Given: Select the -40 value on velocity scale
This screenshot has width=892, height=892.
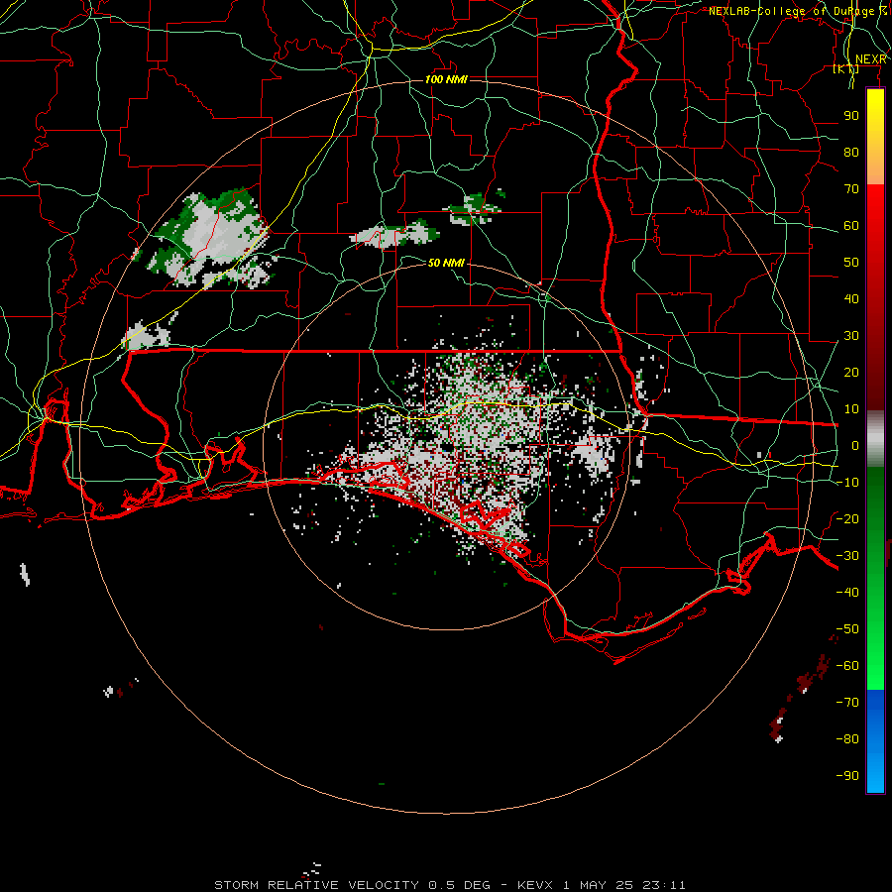Looking at the screenshot, I should pos(847,593).
